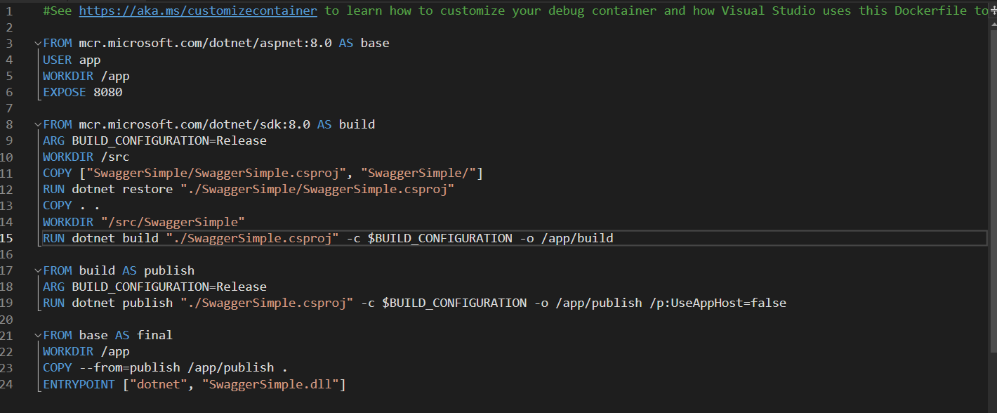Viewport: 997px width, 413px height.
Task: Collapse the 'AS build' FROM block
Action: click(38, 125)
